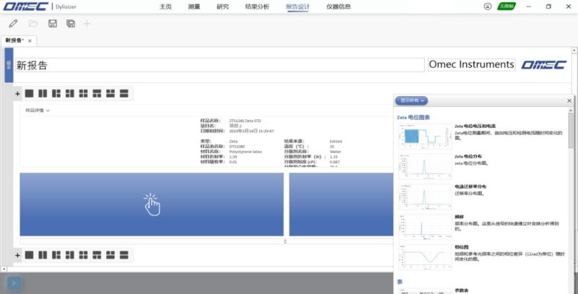This screenshot has height=294, width=578.
Task: Go to the 仪器信息 menu tab
Action: pyautogui.click(x=338, y=7)
